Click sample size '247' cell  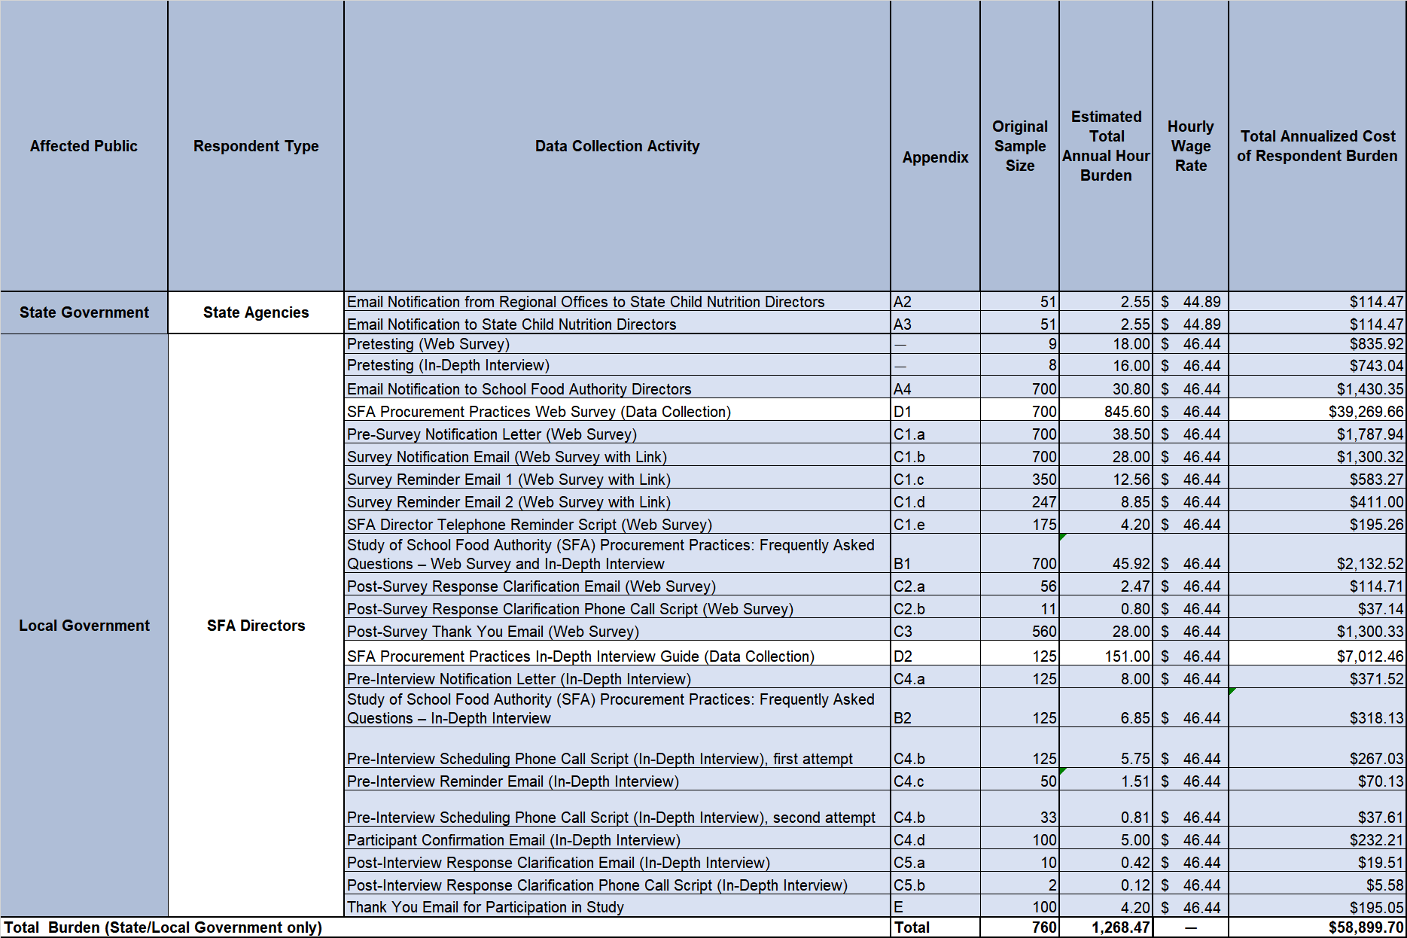pos(1019,501)
